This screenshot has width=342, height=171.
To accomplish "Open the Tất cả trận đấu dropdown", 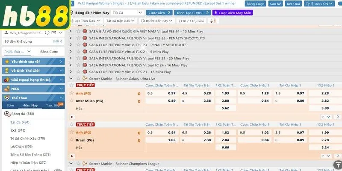I will pos(121,21).
